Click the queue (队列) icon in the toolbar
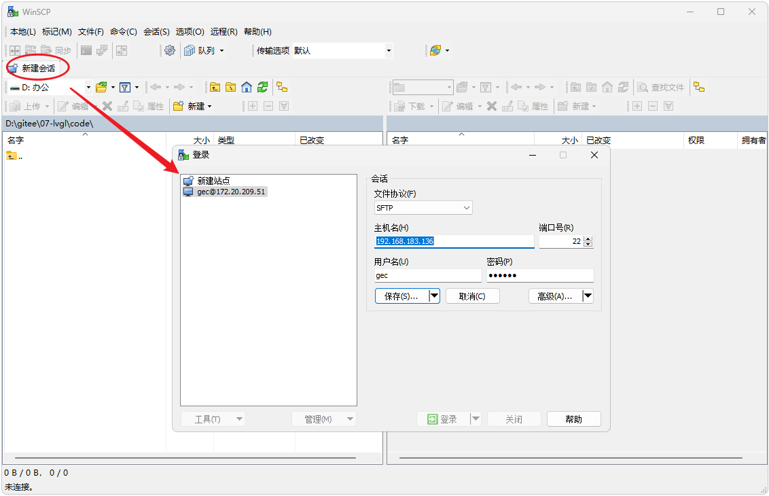The width and height of the screenshot is (769, 496). coord(190,50)
